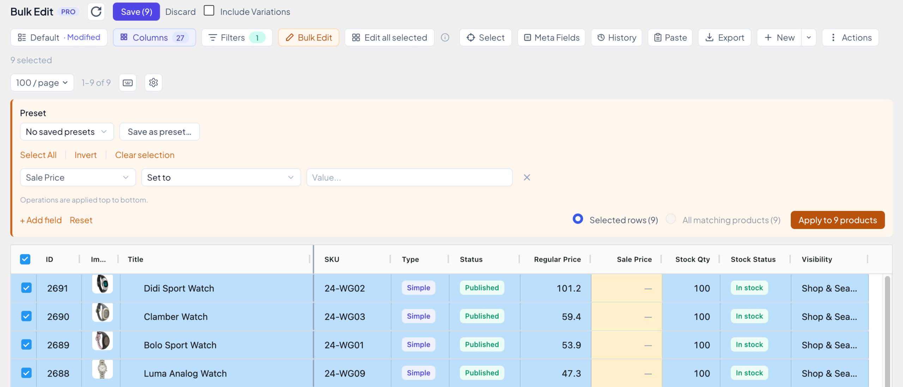Open the Set to operation dropdown
The image size is (903, 387).
coord(221,177)
